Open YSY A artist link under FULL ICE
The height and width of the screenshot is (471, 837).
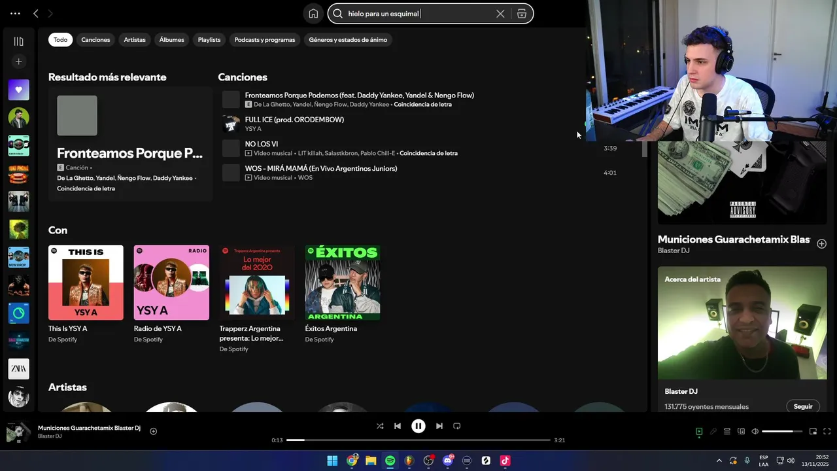pyautogui.click(x=253, y=129)
